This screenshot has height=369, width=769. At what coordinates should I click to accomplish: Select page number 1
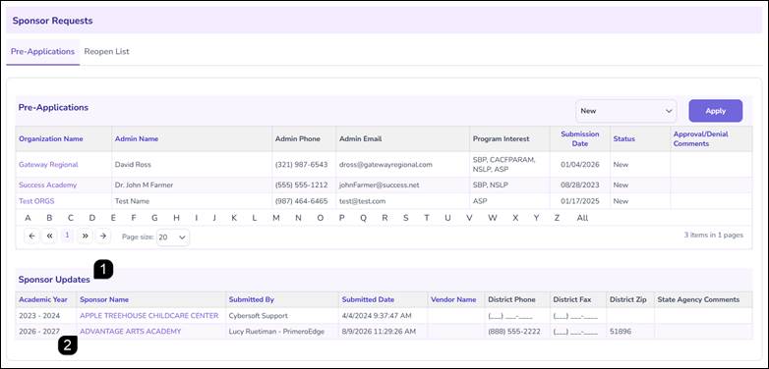[67, 236]
